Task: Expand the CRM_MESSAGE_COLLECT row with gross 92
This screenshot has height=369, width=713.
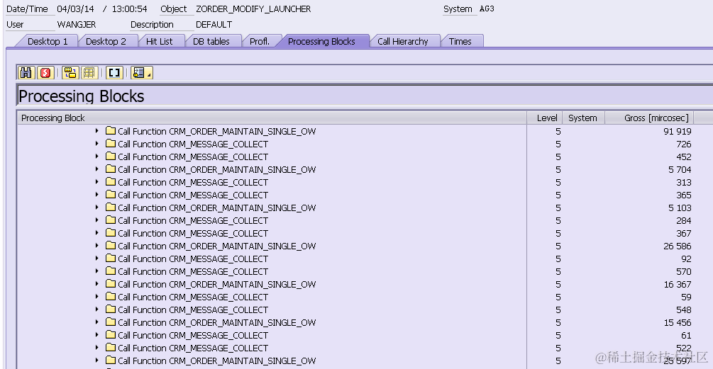Action: (x=96, y=259)
